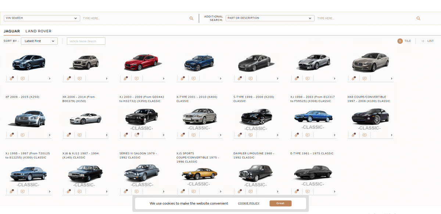
Task: Switch to the Land Rover tab
Action: click(38, 31)
